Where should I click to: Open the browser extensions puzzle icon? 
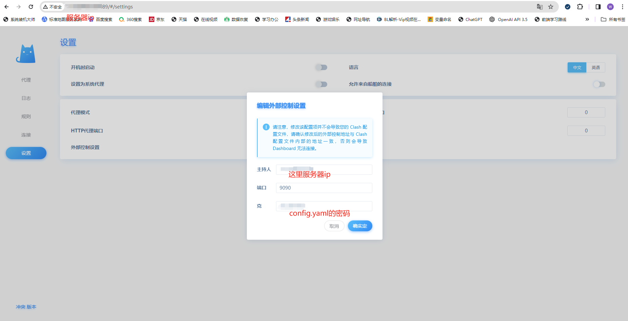[x=580, y=7]
